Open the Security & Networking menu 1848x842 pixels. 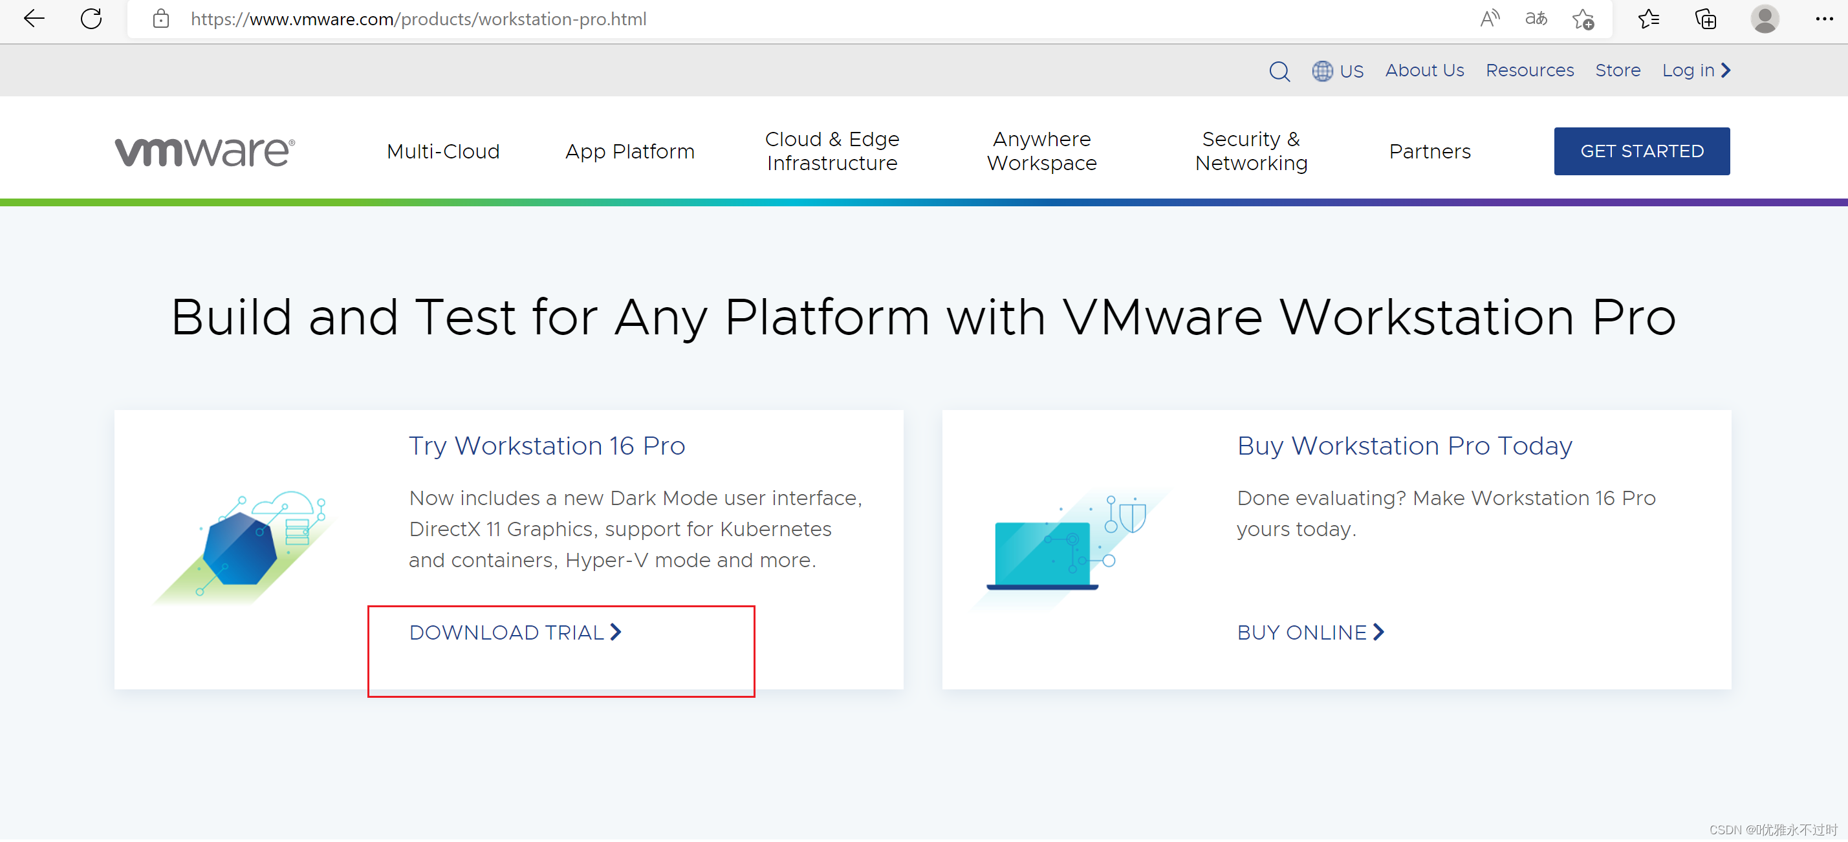coord(1251,151)
